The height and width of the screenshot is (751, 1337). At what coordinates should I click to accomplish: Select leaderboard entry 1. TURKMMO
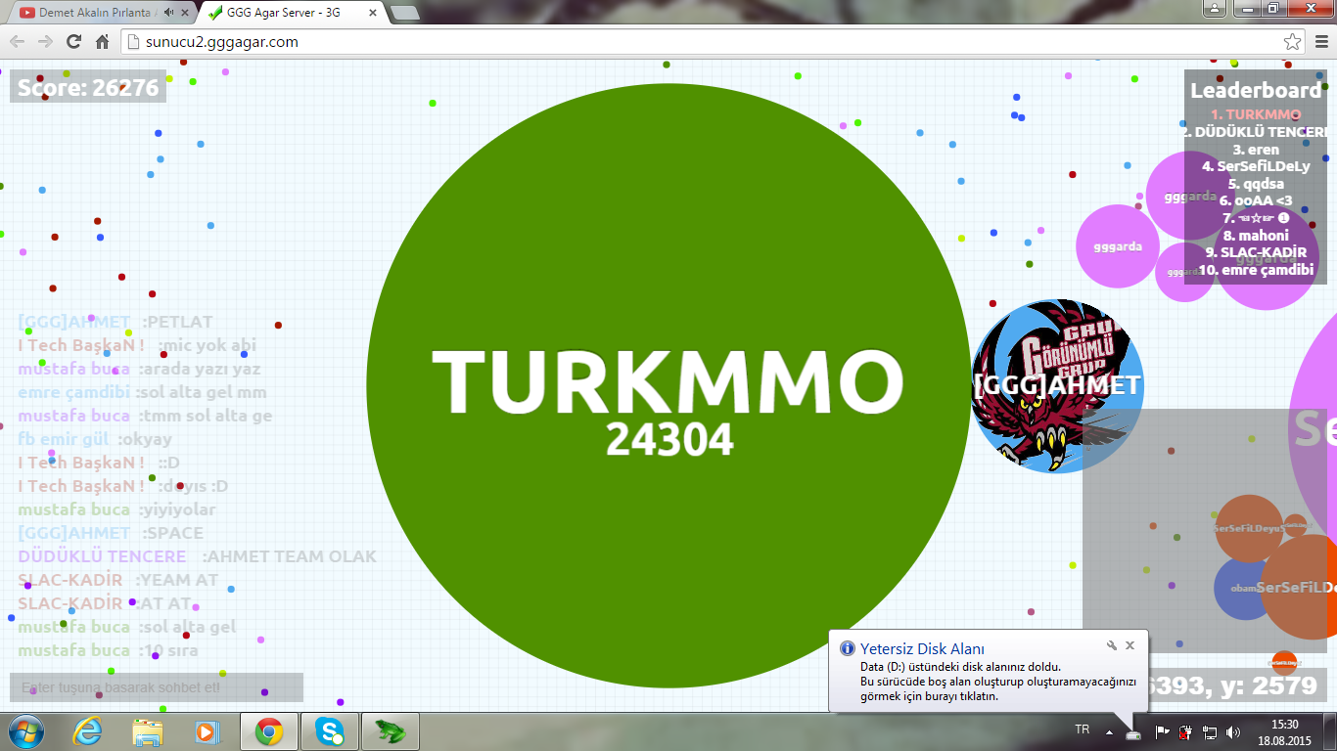click(1256, 114)
